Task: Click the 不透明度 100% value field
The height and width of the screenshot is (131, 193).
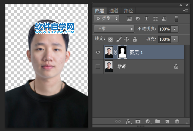Action: (165, 29)
